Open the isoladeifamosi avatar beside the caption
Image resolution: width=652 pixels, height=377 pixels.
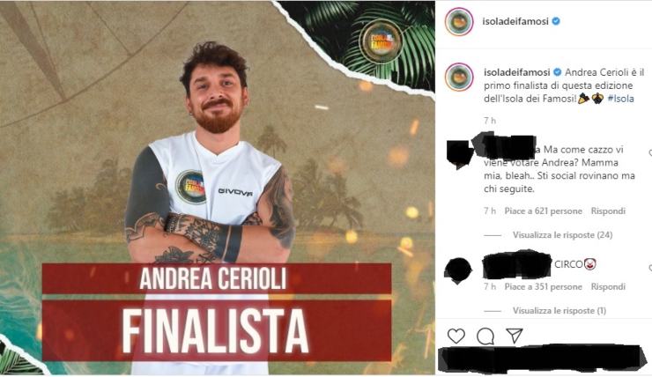tap(459, 77)
